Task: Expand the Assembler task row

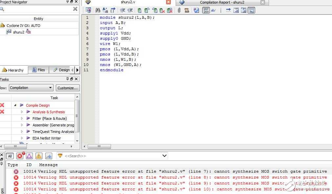Action: point(22,125)
